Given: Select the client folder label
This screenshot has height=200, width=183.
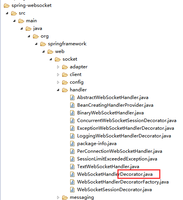Looking at the screenshot, I should (76, 74).
